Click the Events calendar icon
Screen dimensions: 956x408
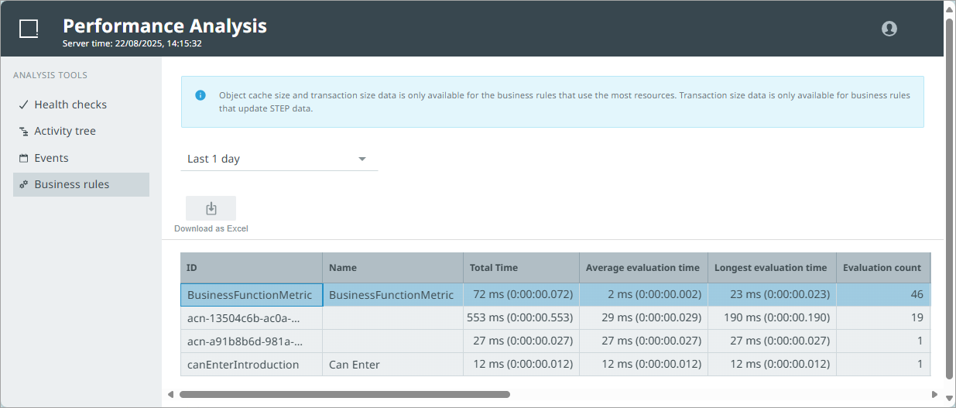pyautogui.click(x=23, y=158)
